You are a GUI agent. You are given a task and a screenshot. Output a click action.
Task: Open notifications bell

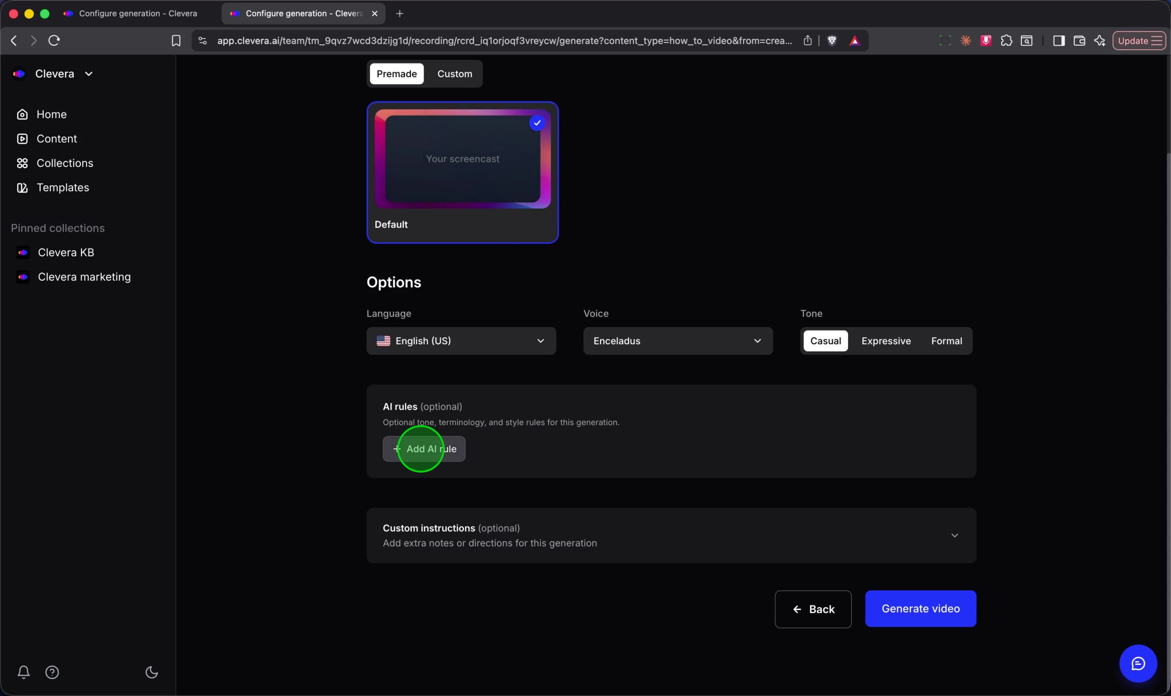pyautogui.click(x=23, y=672)
